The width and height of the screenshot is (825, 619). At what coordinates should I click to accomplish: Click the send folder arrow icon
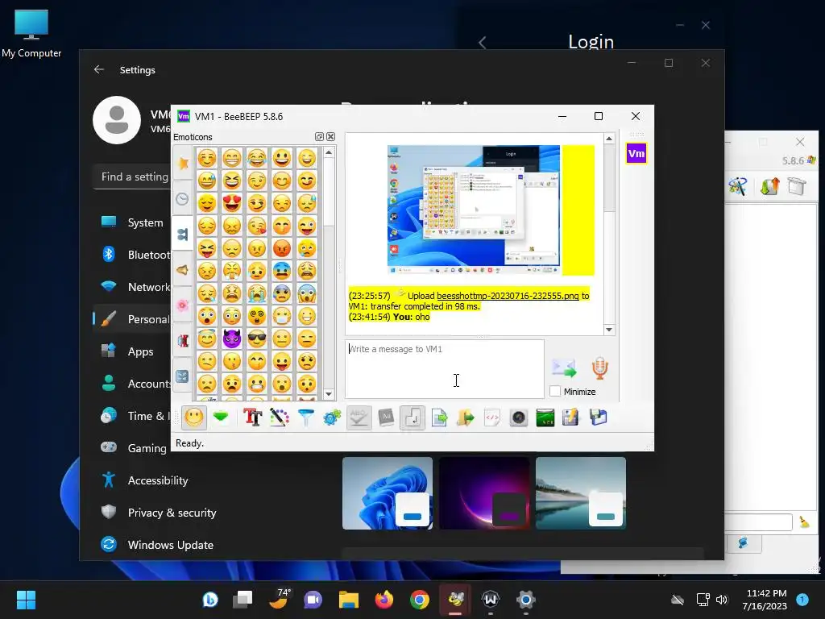tap(466, 418)
